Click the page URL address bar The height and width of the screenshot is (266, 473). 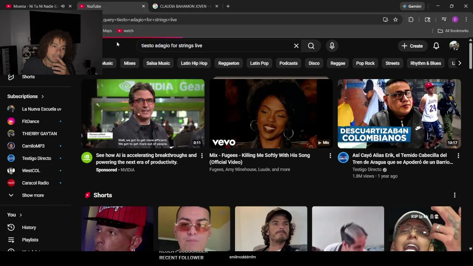[240, 20]
